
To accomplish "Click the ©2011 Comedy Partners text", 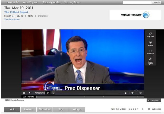I will (x=14, y=100).
